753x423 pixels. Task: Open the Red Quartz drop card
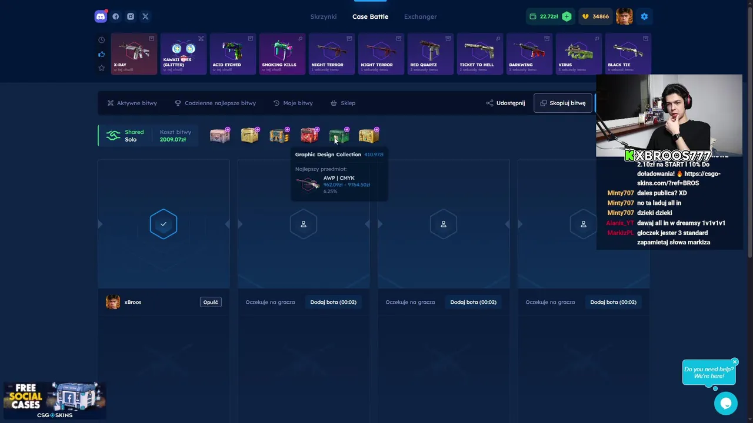tap(431, 54)
